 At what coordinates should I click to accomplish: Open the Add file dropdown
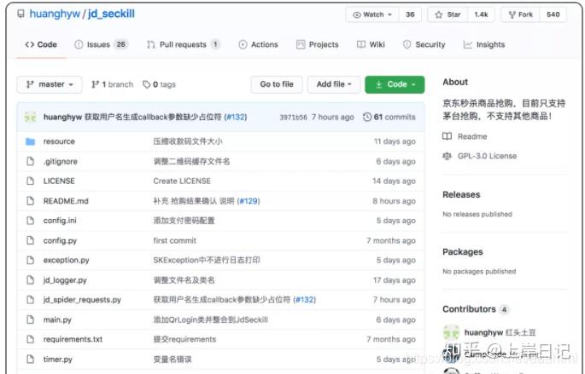click(334, 84)
